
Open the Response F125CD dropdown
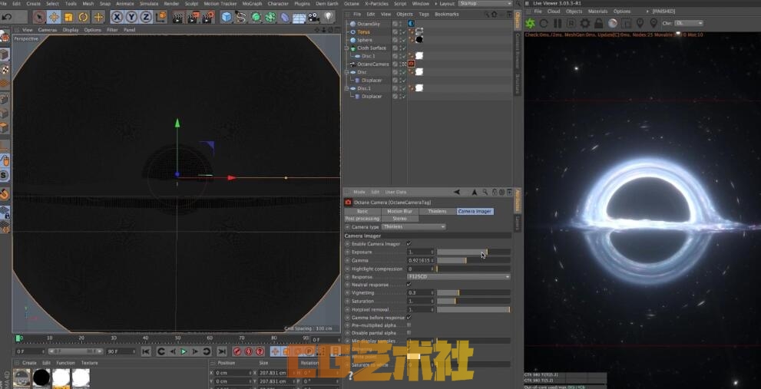click(x=459, y=276)
